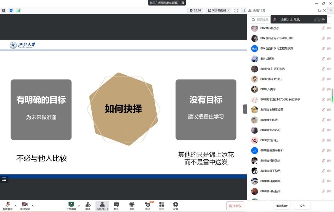Open the 演讲者视图 view dropdown
The width and height of the screenshot is (334, 212).
point(219,10)
